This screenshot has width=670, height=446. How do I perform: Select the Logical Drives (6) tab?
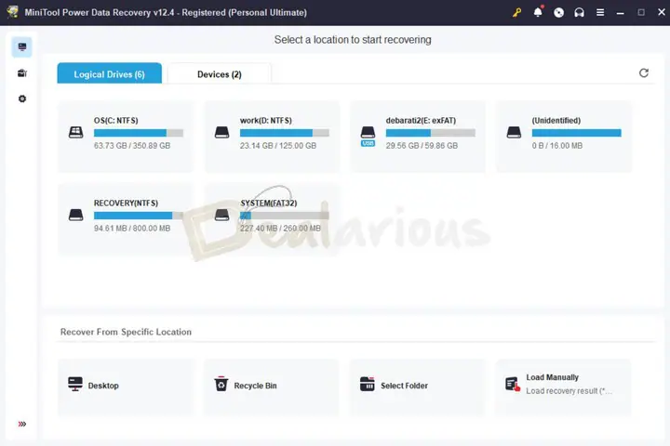click(x=109, y=74)
